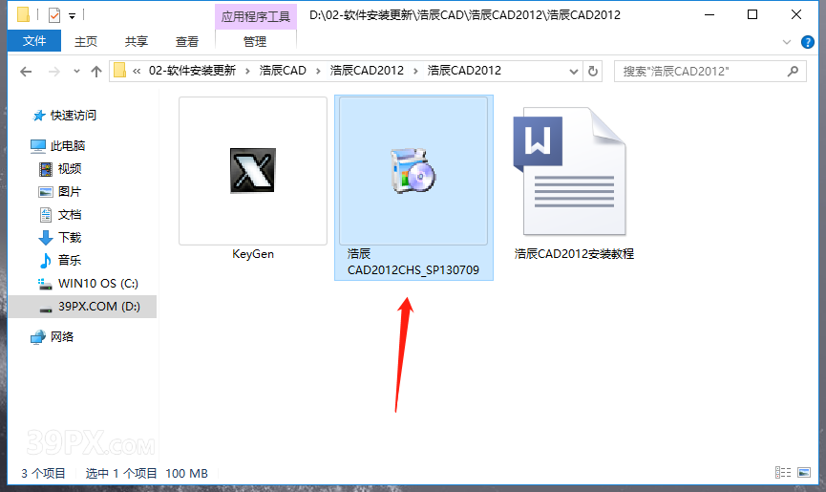The image size is (826, 492).
Task: Open recent locations dropdown arrow
Action: point(77,71)
